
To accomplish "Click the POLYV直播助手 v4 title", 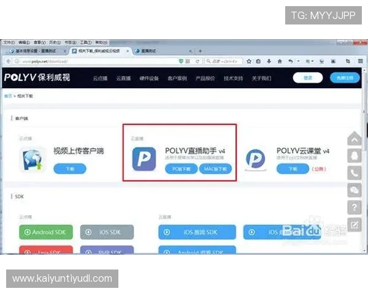I will pos(195,151).
